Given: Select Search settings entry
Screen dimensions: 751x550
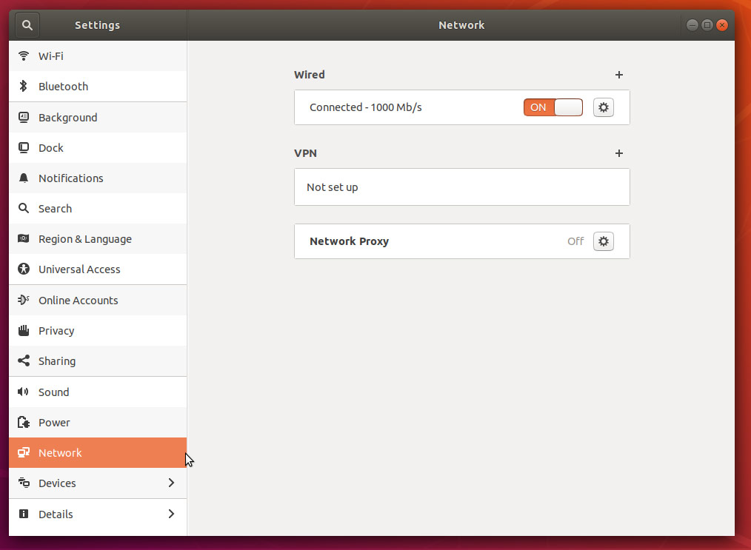Looking at the screenshot, I should pyautogui.click(x=98, y=208).
